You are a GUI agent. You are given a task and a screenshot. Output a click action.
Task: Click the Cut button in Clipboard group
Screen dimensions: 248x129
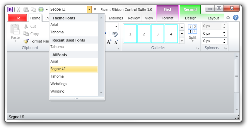[x=30, y=26]
